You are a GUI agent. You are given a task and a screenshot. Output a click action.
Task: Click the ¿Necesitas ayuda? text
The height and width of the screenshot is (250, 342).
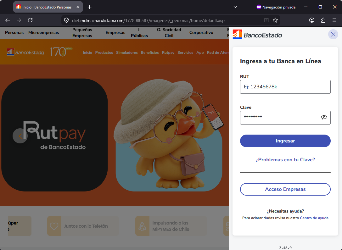pos(285,211)
